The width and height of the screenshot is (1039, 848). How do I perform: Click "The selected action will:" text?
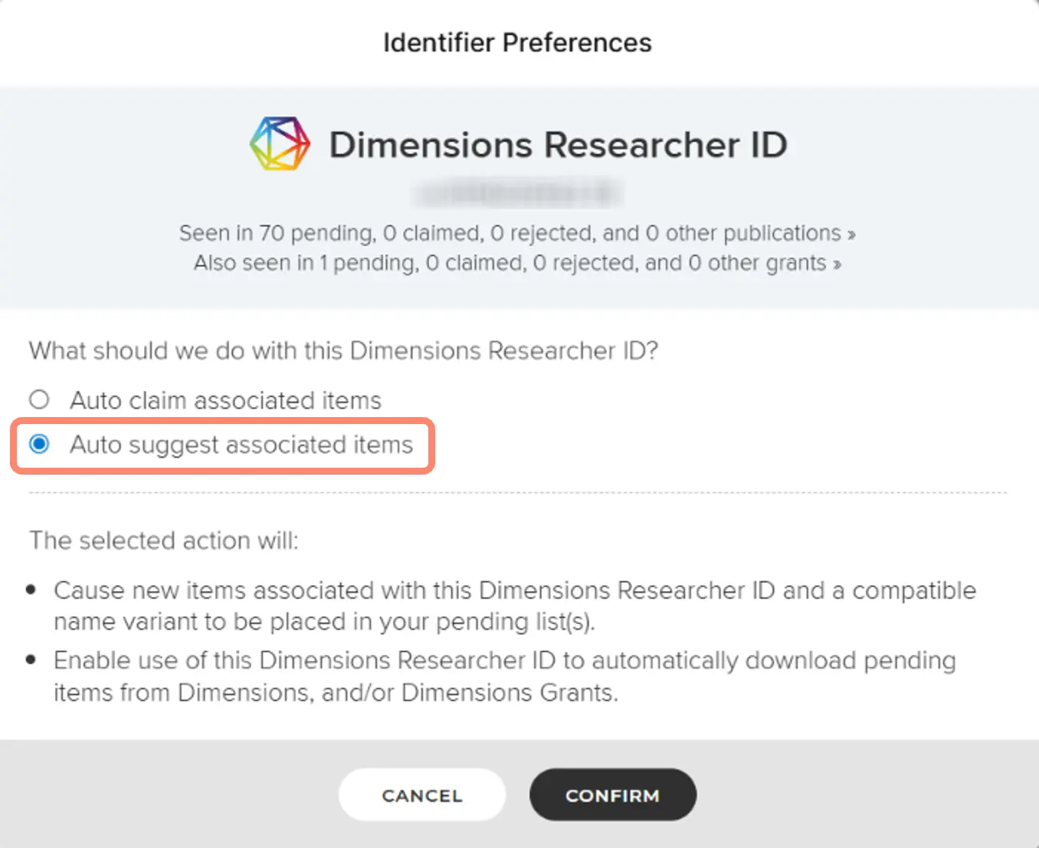coord(164,541)
